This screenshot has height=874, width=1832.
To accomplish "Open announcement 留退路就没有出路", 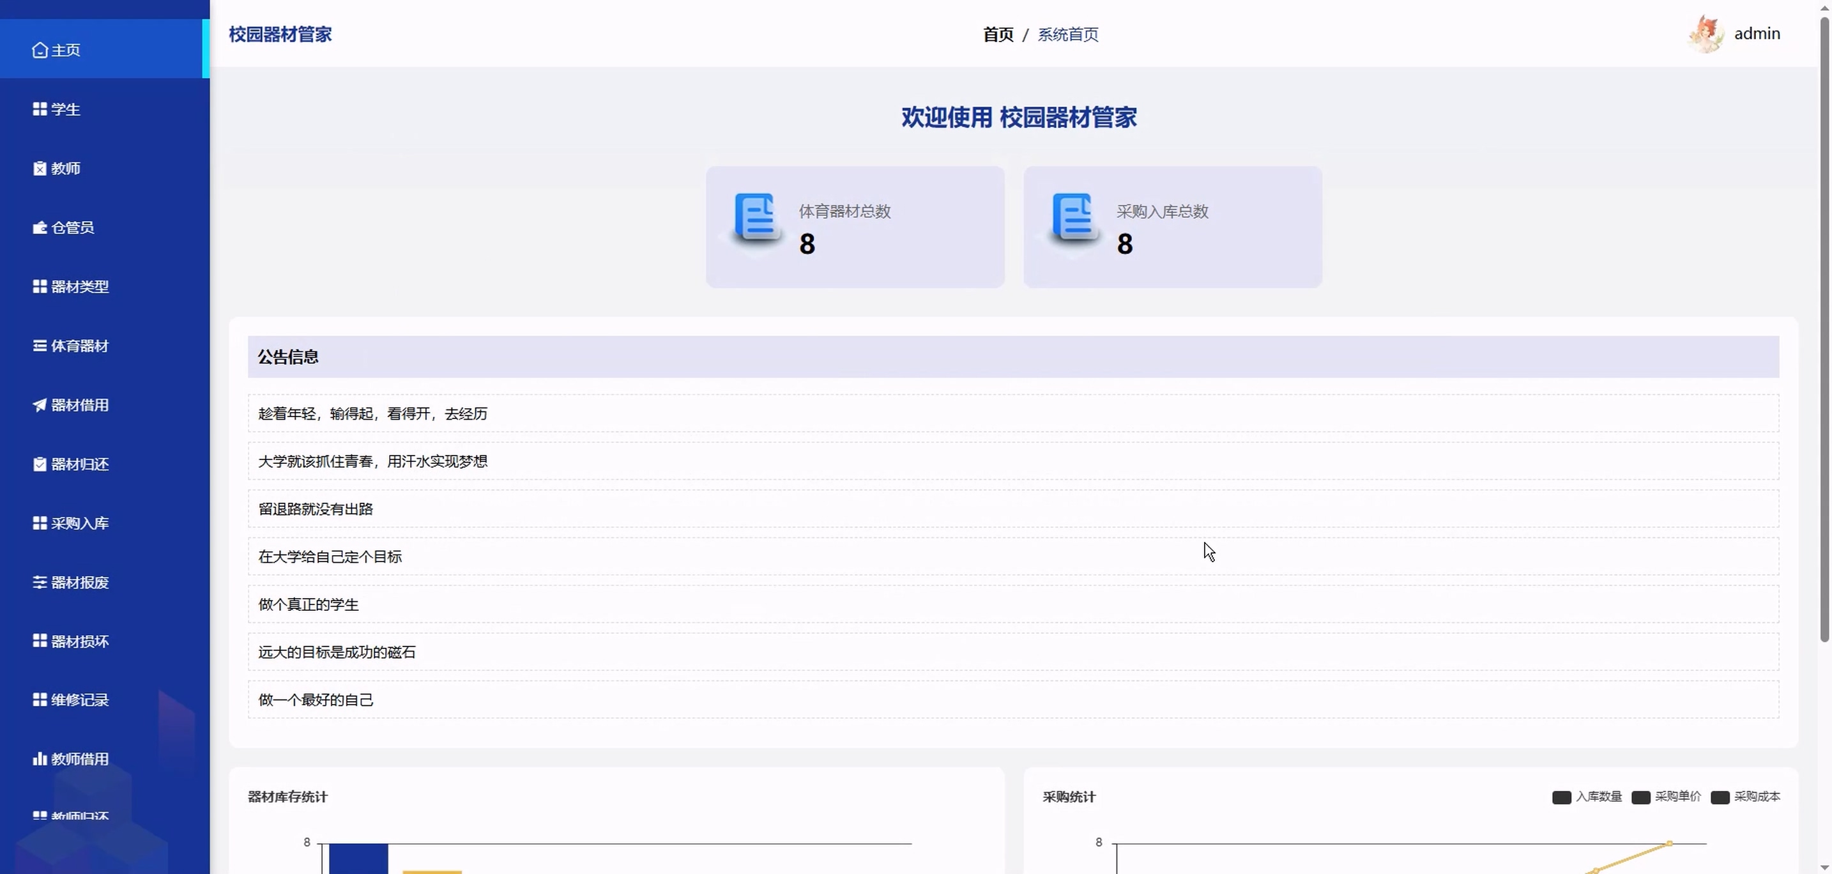I will pos(316,509).
